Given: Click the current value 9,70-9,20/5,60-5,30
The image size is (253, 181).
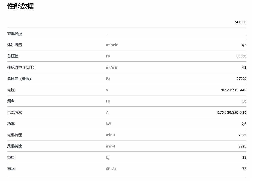Looking at the screenshot, I should pyautogui.click(x=232, y=113).
